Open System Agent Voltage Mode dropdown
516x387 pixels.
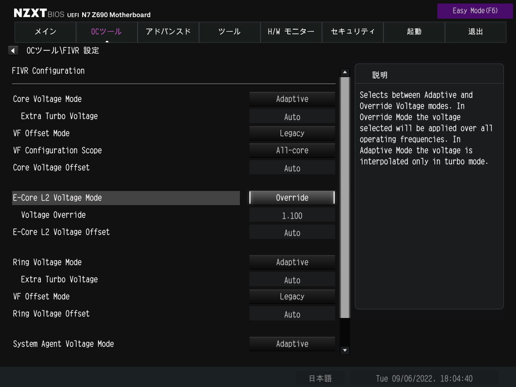[292, 344]
